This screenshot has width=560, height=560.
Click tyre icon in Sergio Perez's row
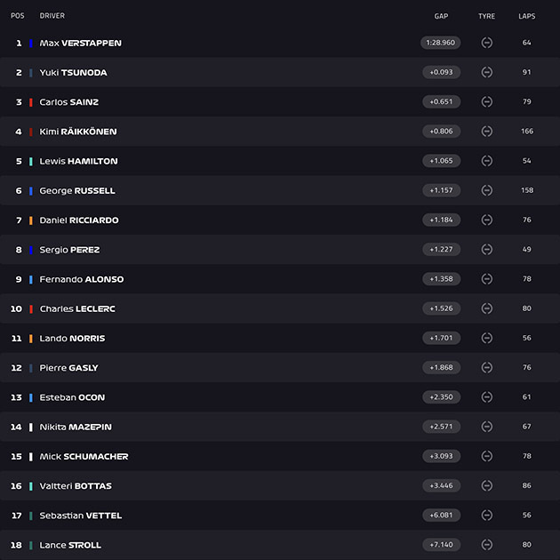(487, 250)
